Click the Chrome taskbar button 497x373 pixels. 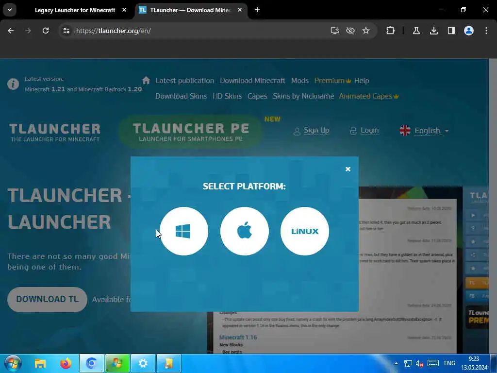[x=92, y=363]
